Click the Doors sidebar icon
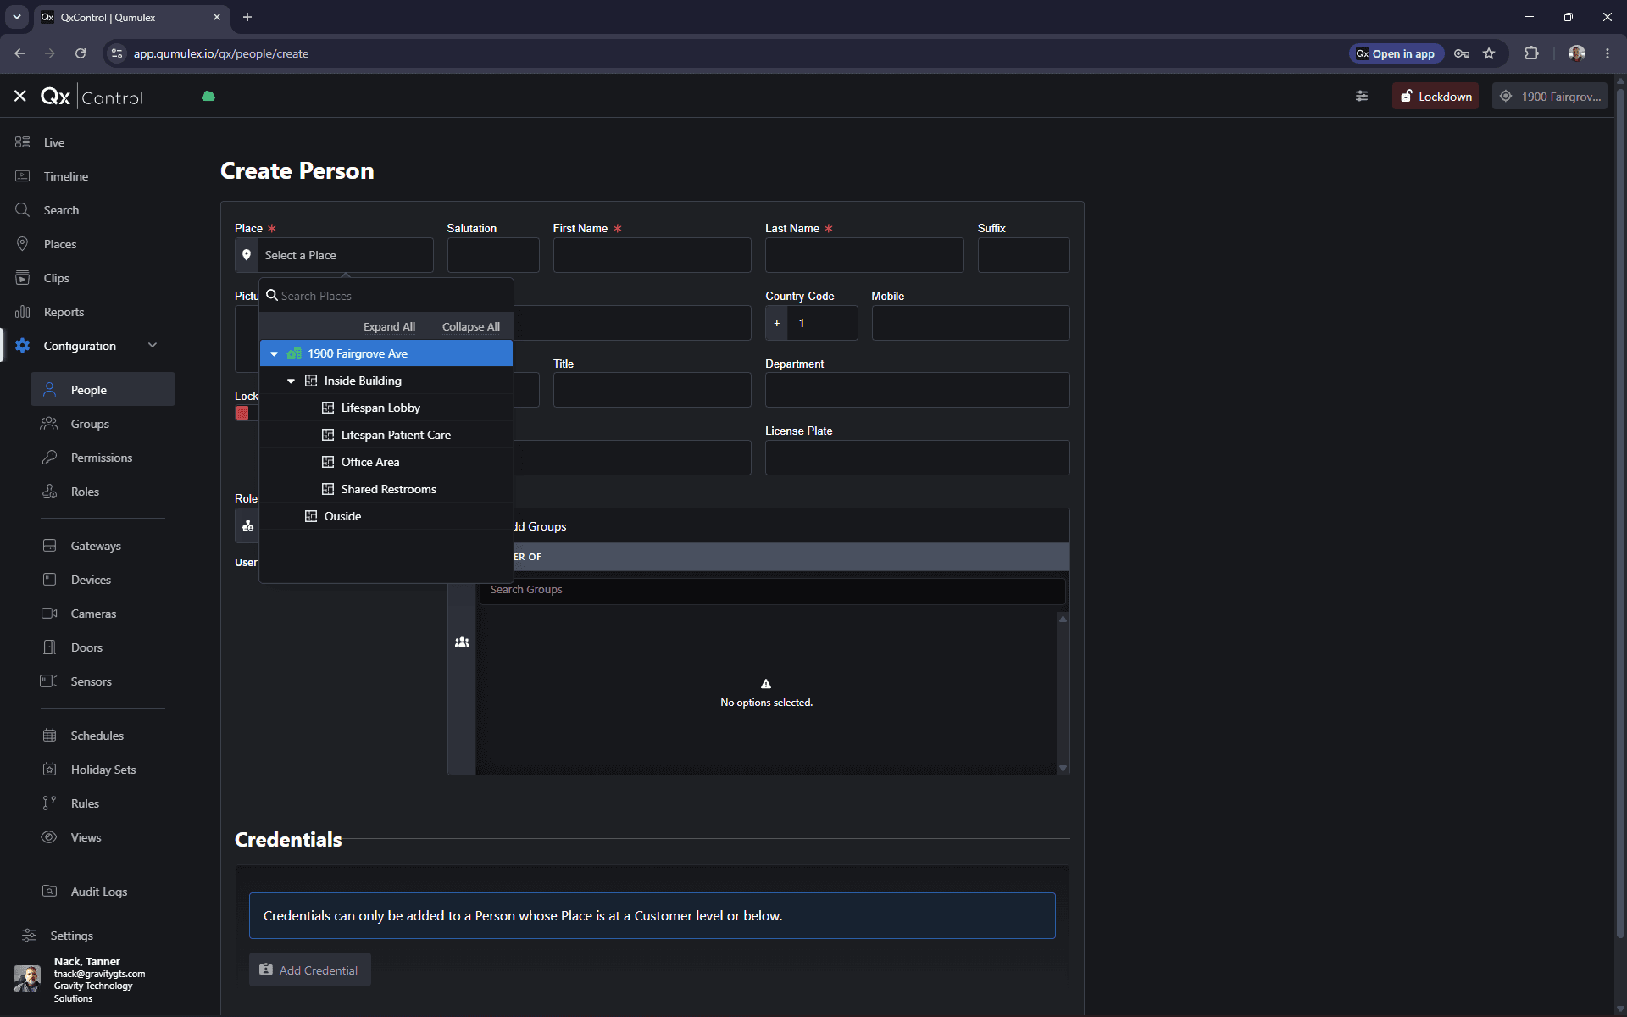 coord(49,647)
